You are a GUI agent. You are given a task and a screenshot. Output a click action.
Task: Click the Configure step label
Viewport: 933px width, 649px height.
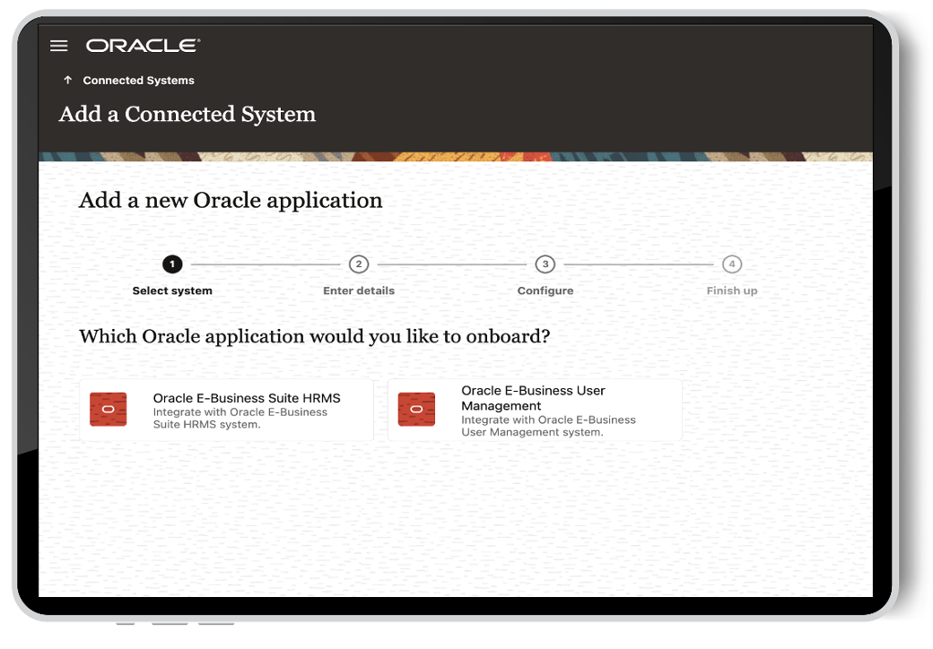[545, 290]
